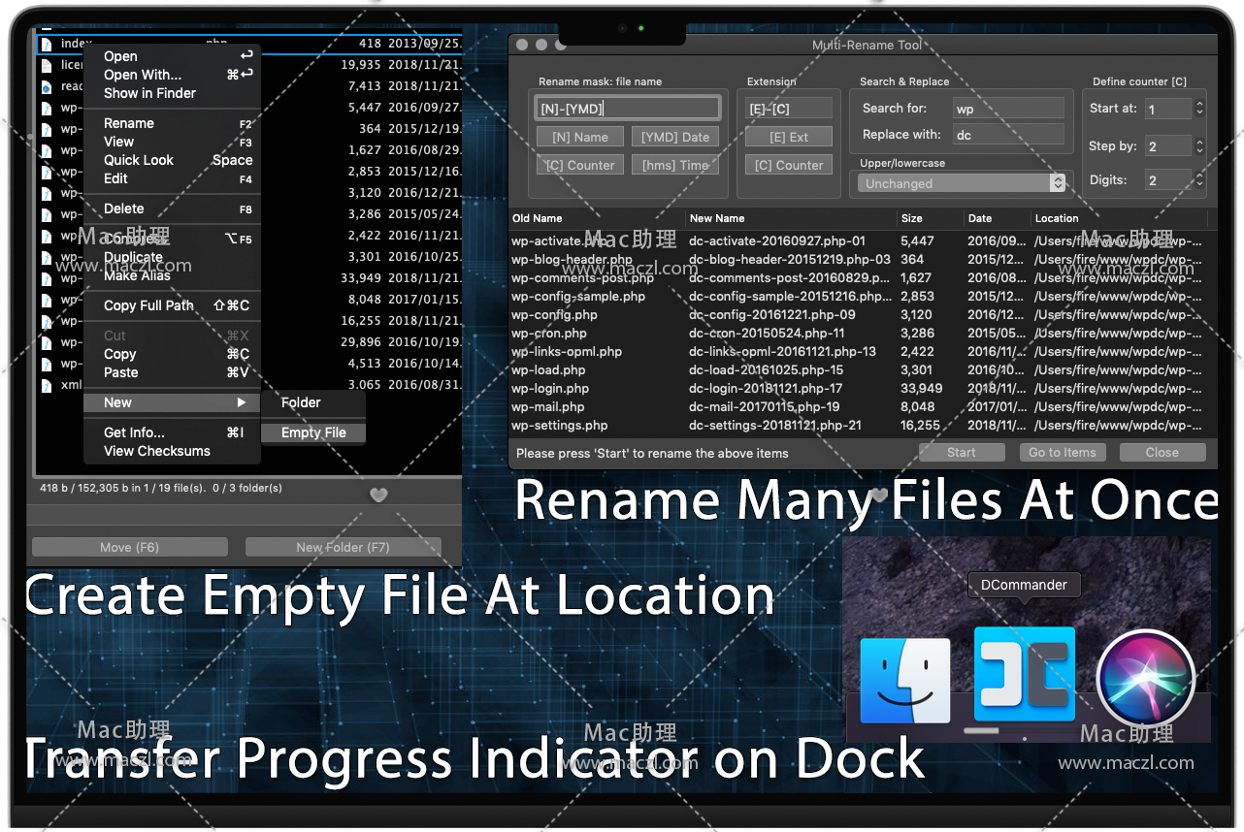Click the Replace with field
Screen dimensions: 1244x832
click(x=1008, y=135)
